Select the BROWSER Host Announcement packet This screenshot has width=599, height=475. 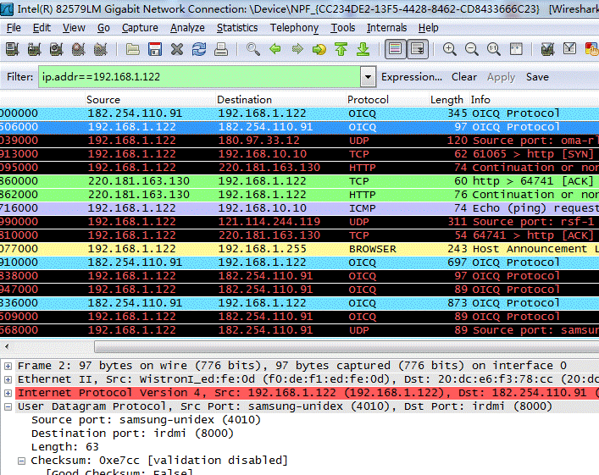click(x=300, y=249)
